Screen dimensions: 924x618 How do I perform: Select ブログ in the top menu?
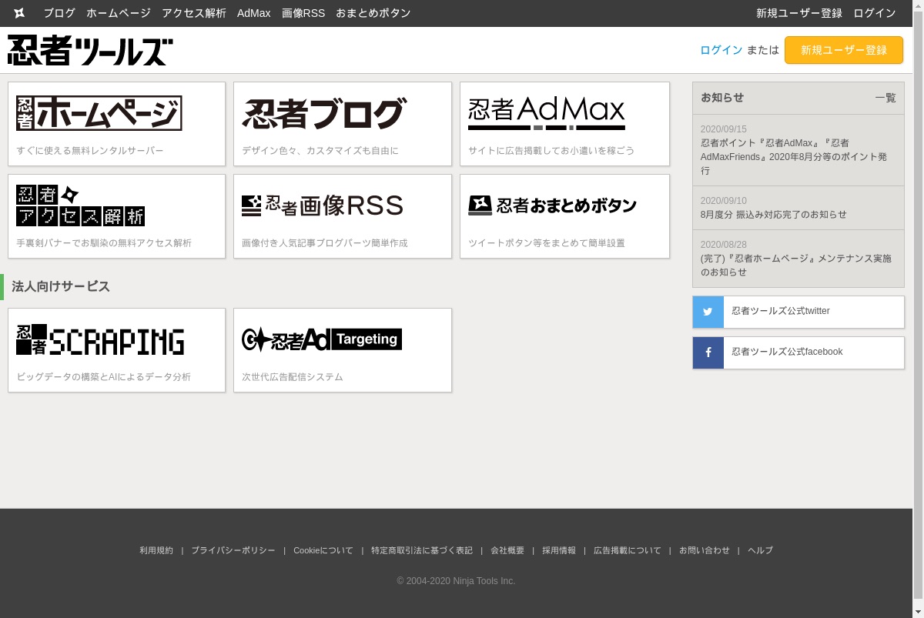point(59,13)
